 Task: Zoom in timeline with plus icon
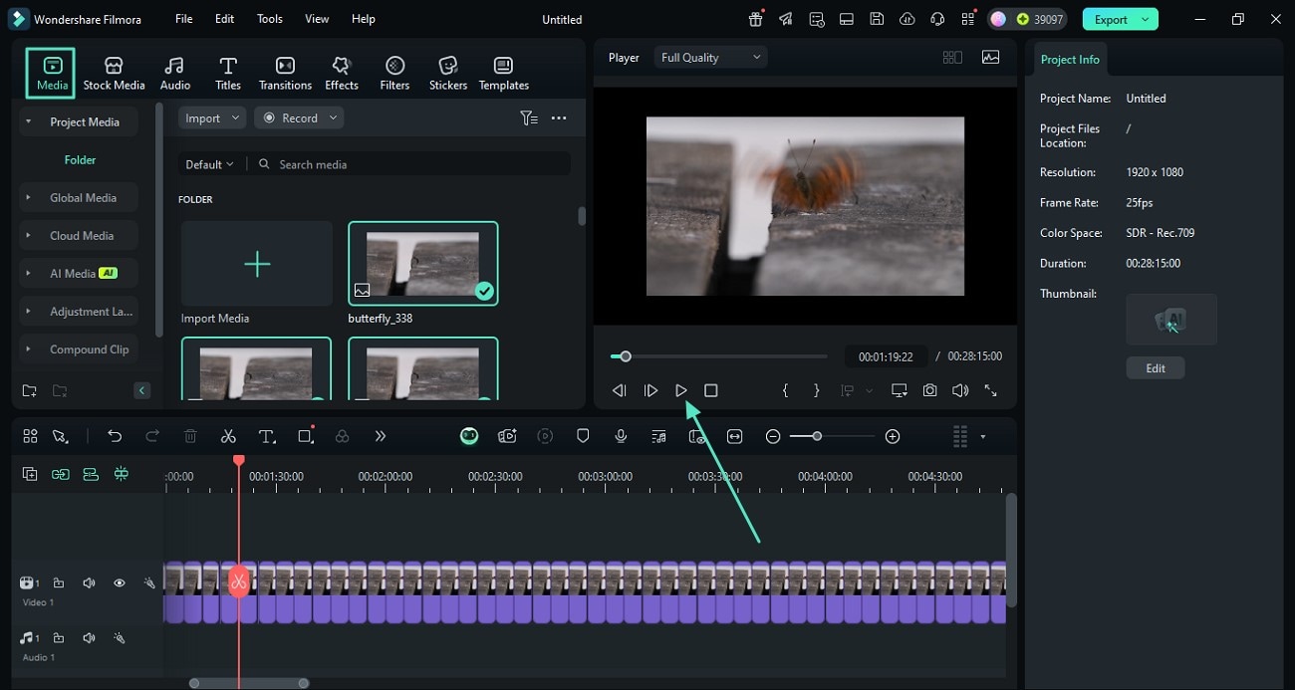tap(893, 436)
